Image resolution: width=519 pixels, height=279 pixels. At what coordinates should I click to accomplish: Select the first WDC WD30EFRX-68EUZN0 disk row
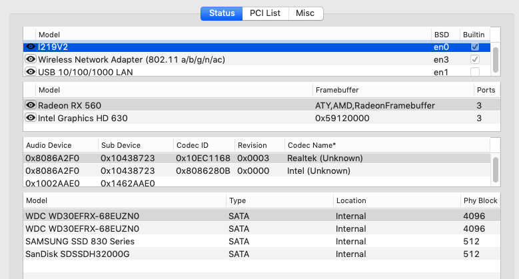[261, 216]
